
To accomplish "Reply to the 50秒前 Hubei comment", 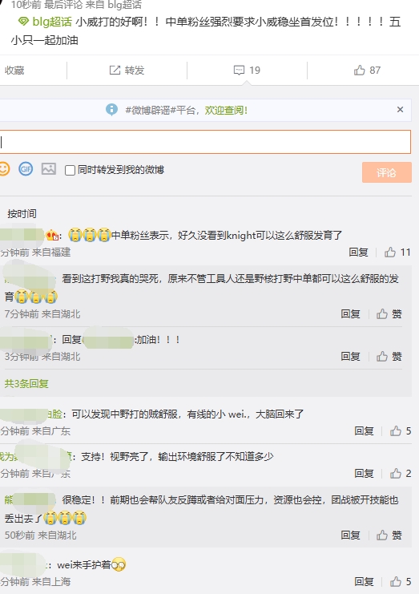I will [350, 535].
